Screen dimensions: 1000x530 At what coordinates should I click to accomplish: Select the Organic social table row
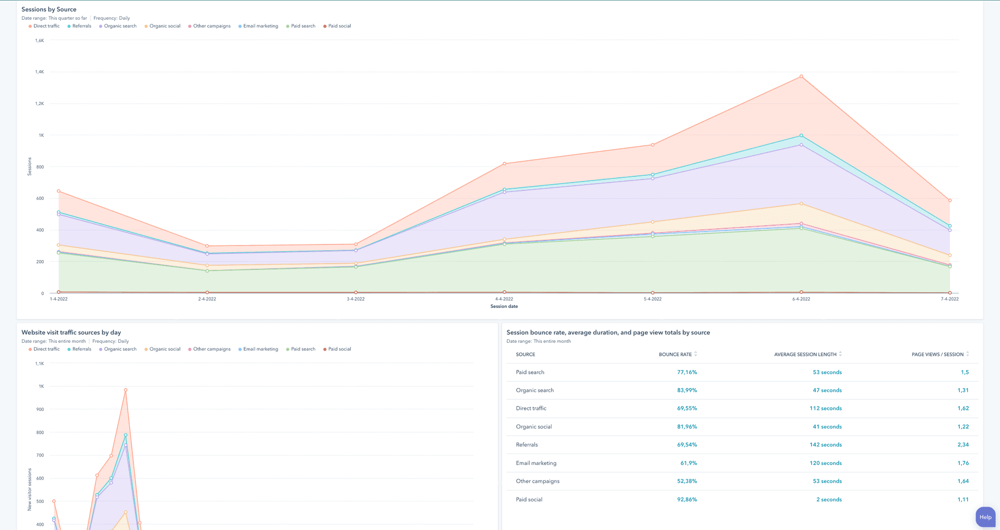pyautogui.click(x=743, y=427)
